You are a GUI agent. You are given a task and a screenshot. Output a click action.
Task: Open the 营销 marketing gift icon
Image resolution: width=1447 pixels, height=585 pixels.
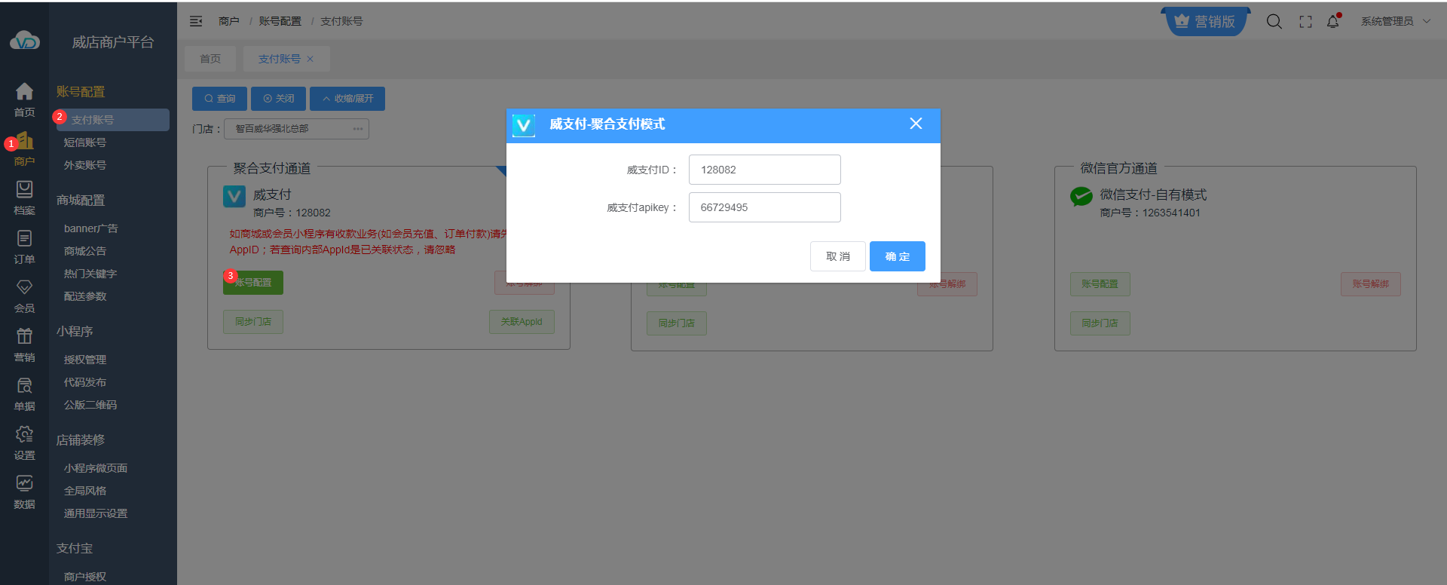tap(24, 337)
